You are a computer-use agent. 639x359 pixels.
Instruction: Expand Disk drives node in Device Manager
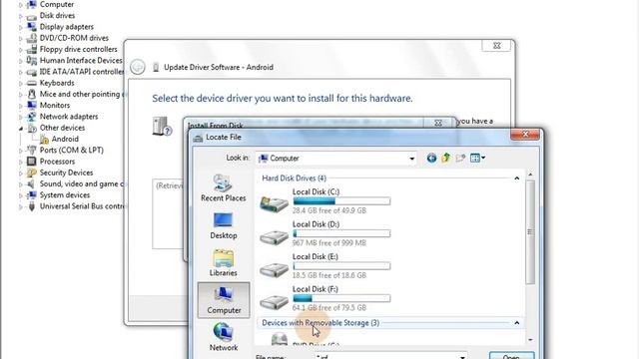coord(20,16)
